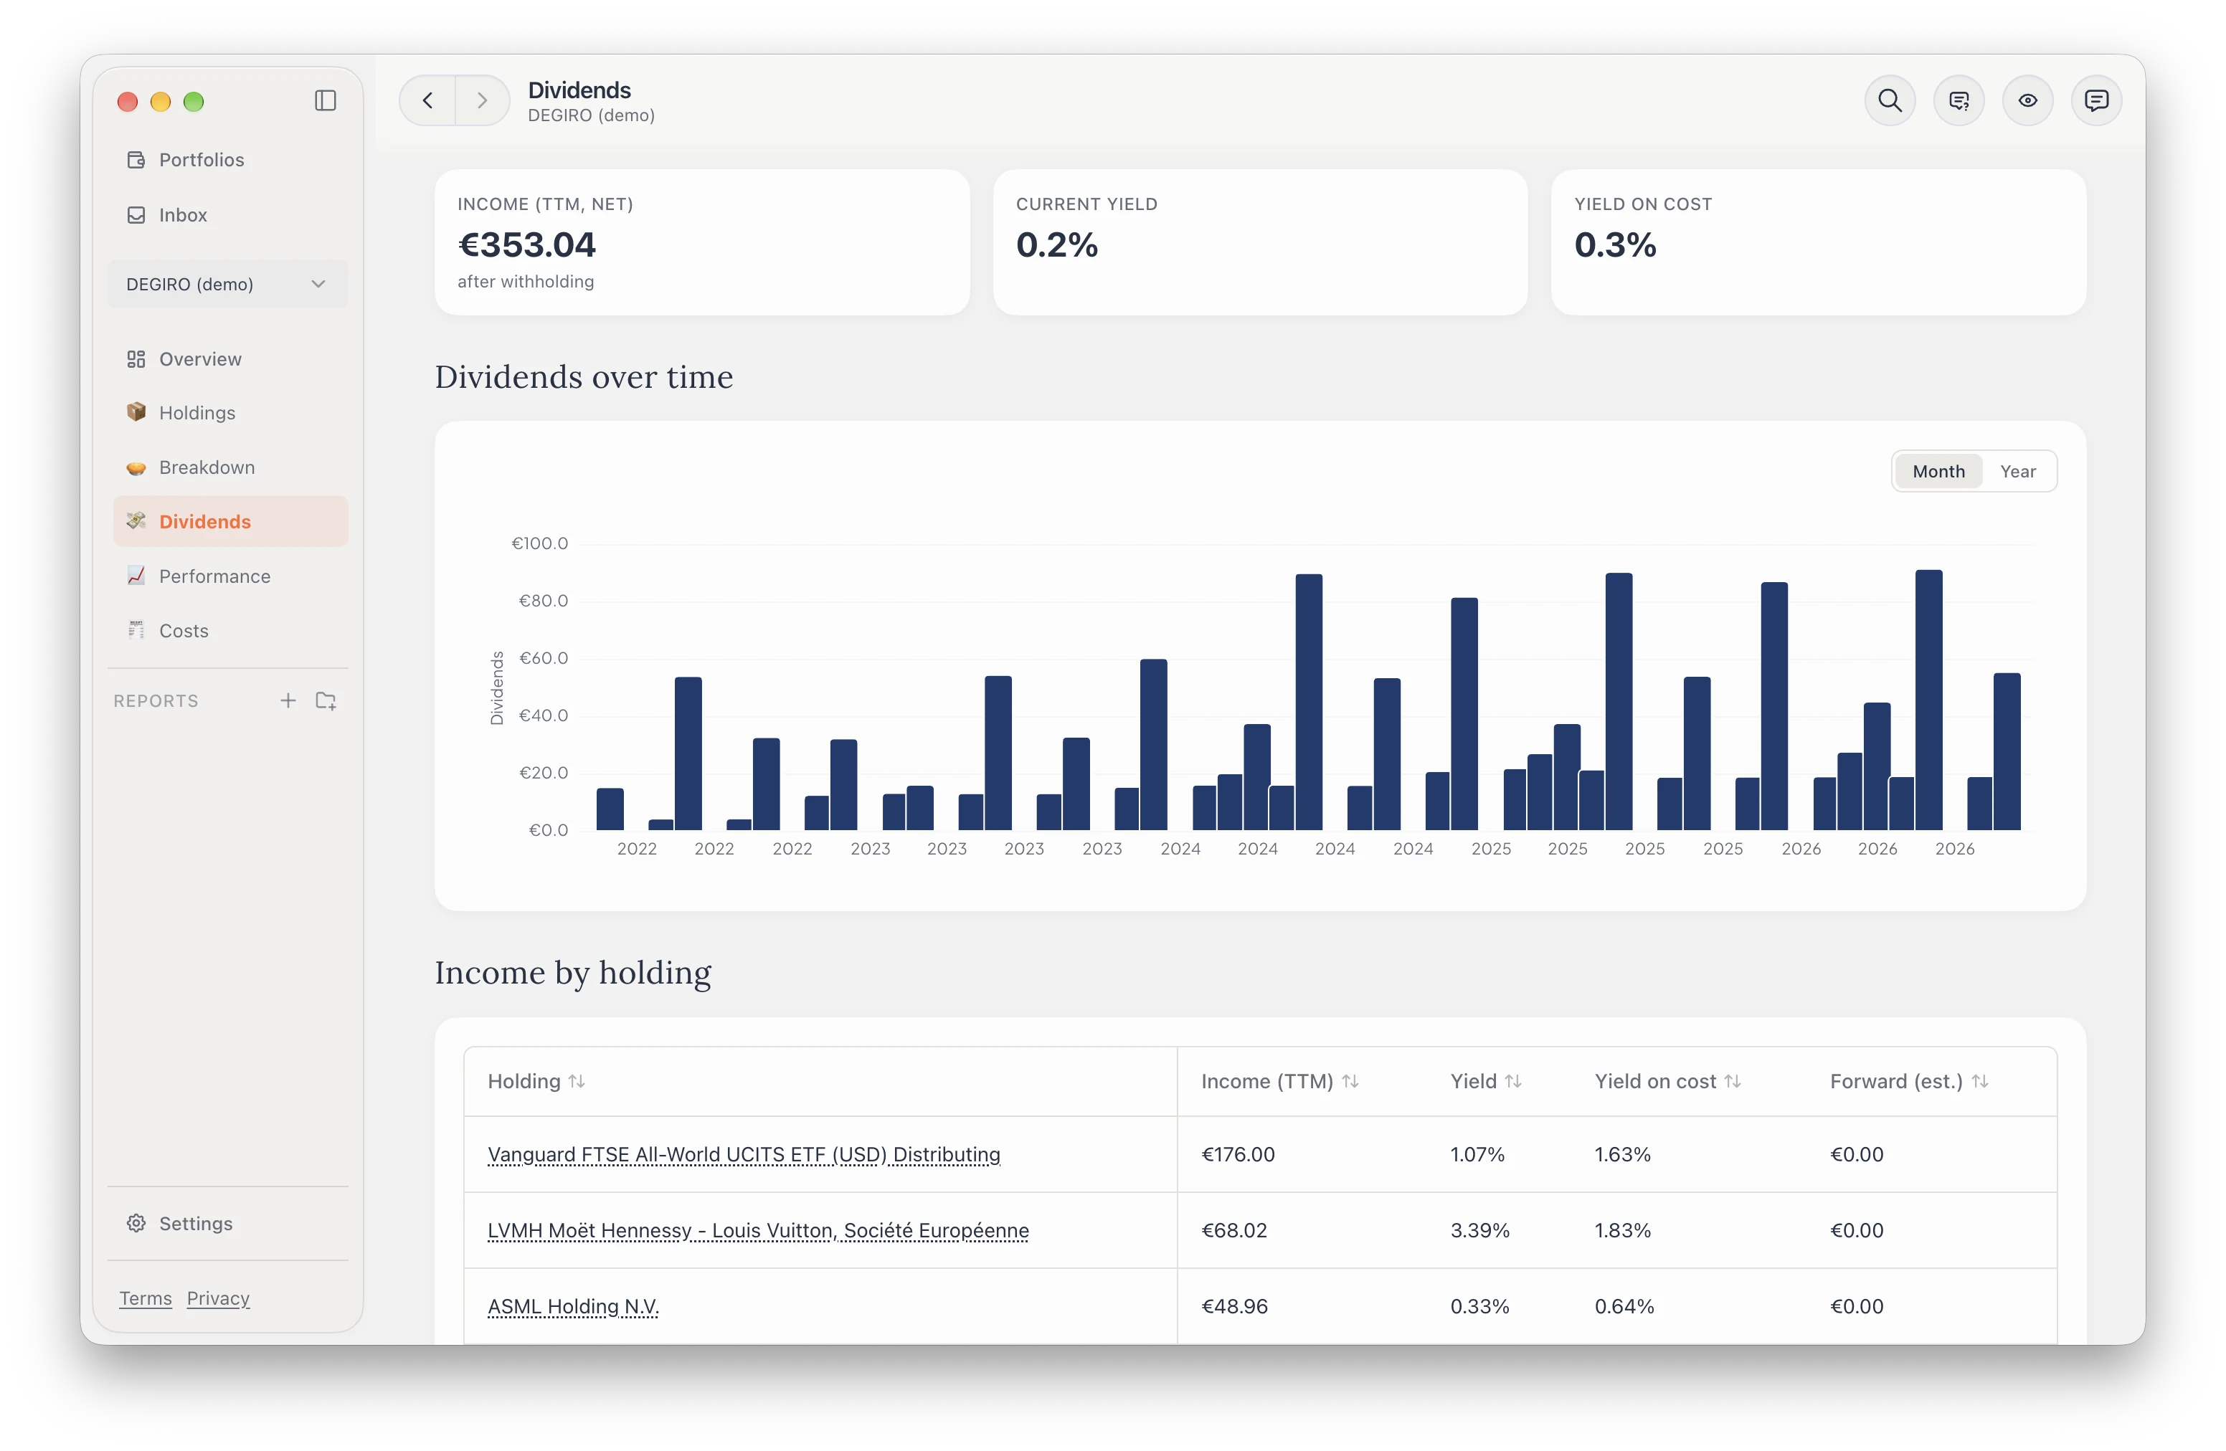This screenshot has width=2226, height=1451.
Task: Create a new report folder
Action: (x=326, y=700)
